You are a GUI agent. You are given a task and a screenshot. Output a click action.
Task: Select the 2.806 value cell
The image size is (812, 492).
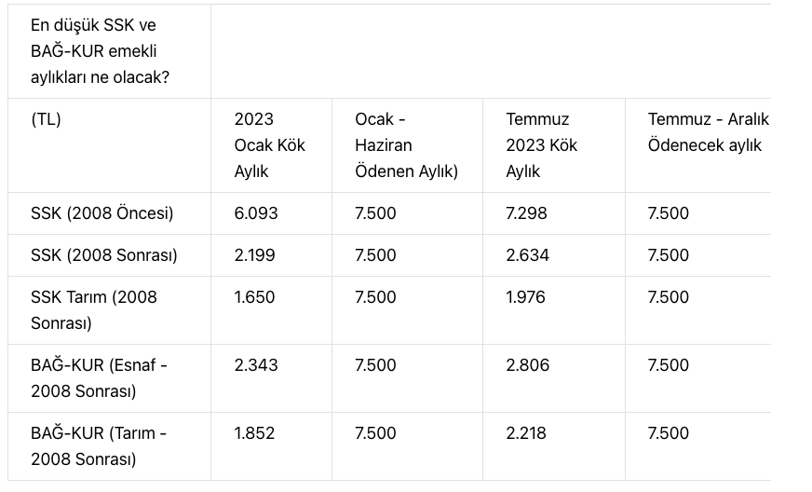[528, 365]
